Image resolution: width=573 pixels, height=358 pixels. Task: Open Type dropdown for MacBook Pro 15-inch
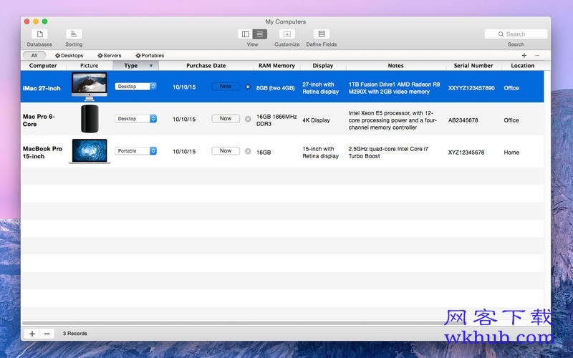[x=135, y=151]
